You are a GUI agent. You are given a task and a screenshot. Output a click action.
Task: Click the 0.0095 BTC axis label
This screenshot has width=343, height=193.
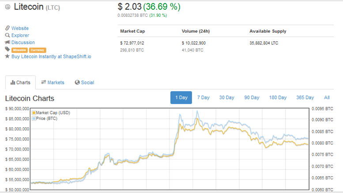322,109
